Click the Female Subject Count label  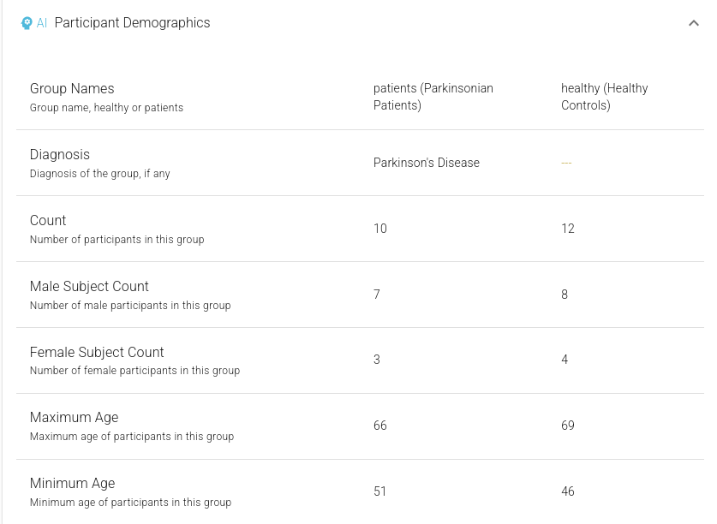coord(97,352)
